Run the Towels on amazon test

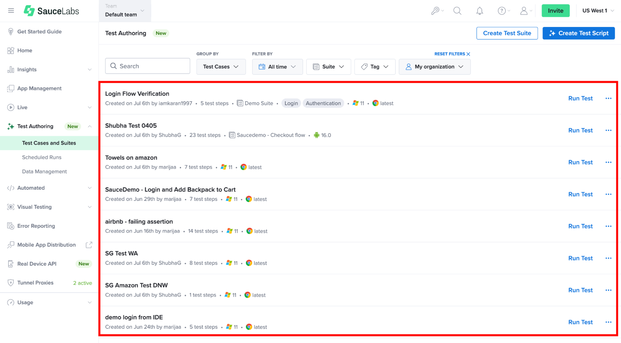tap(580, 162)
